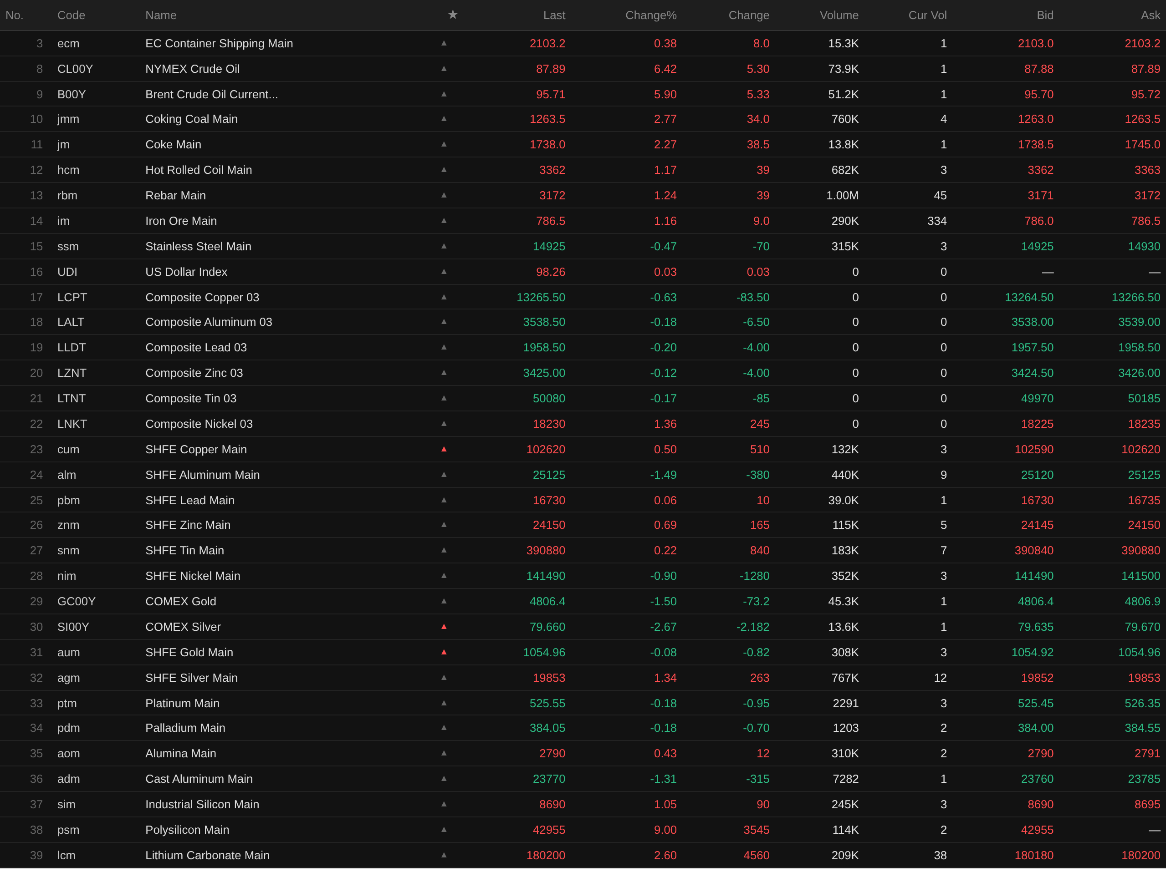
Task: Click the gray triangle icon for Lithium Carbonate Main
Action: [x=444, y=855]
